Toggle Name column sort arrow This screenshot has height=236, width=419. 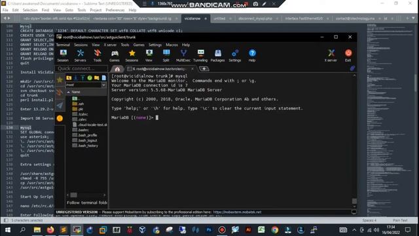point(69,92)
